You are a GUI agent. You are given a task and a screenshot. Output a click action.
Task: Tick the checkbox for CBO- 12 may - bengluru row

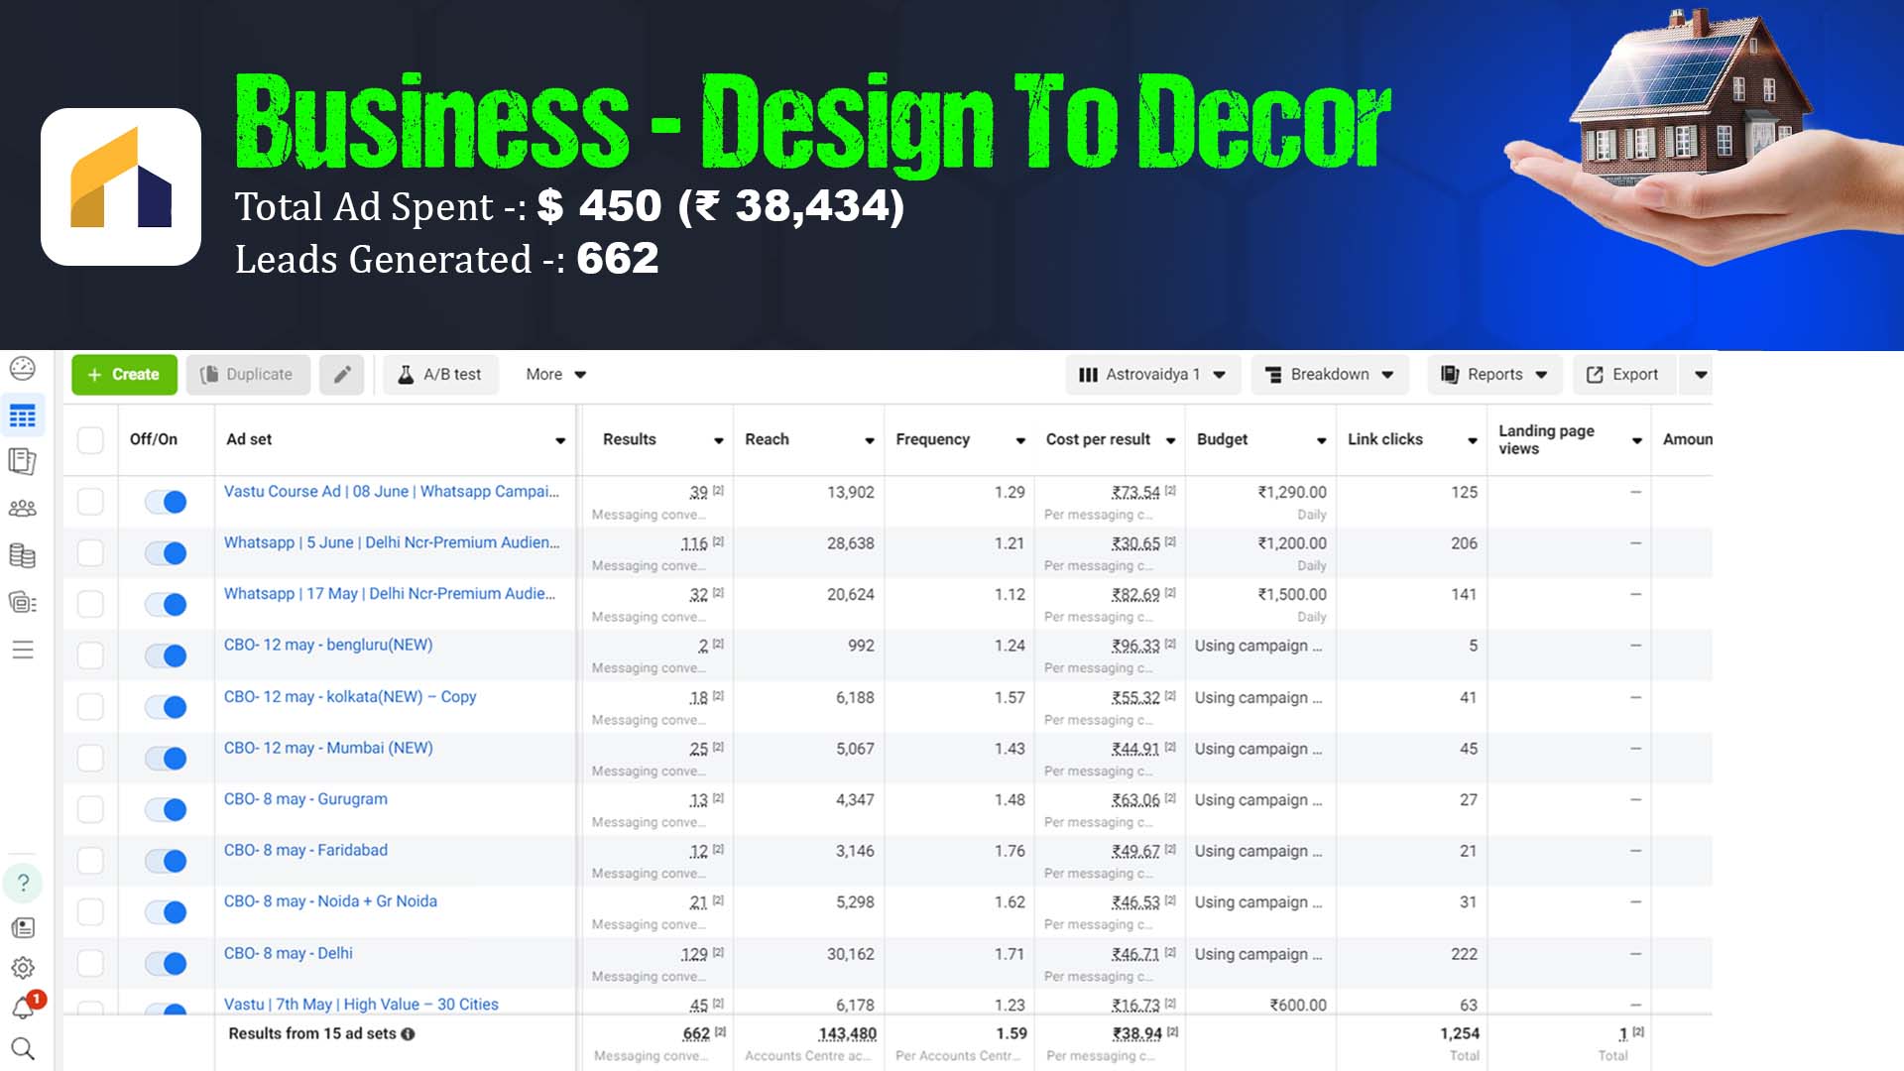tap(90, 655)
